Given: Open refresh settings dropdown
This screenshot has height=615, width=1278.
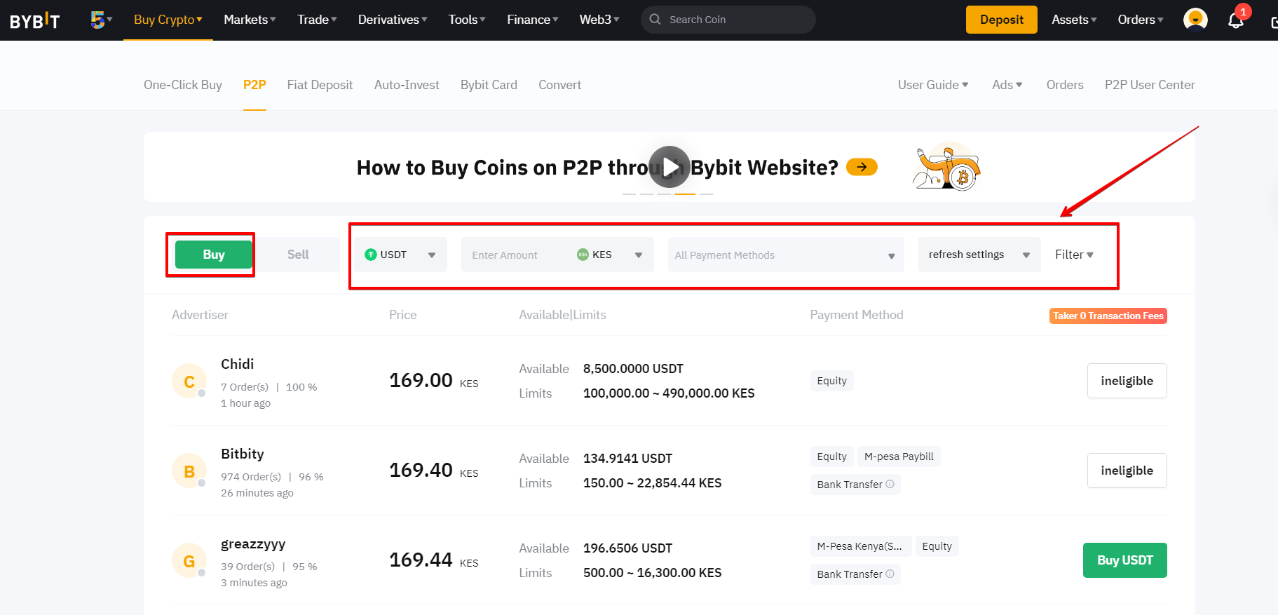Looking at the screenshot, I should tap(979, 255).
